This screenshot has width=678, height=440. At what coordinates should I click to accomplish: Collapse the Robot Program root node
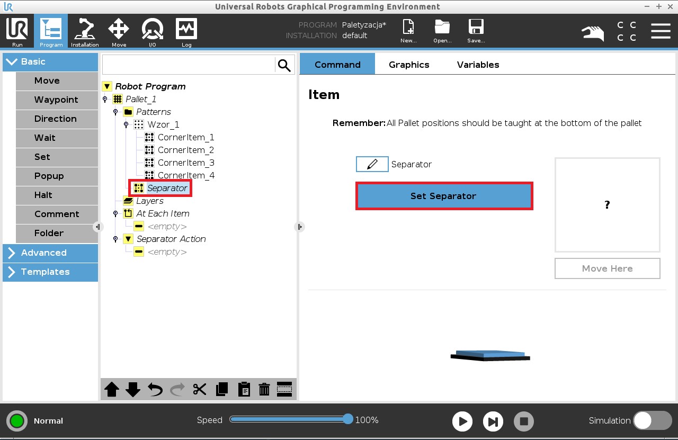click(x=107, y=86)
